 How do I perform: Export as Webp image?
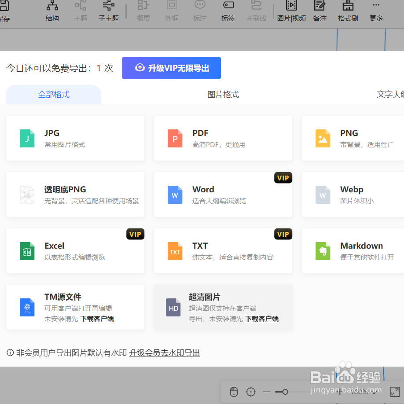pos(353,195)
